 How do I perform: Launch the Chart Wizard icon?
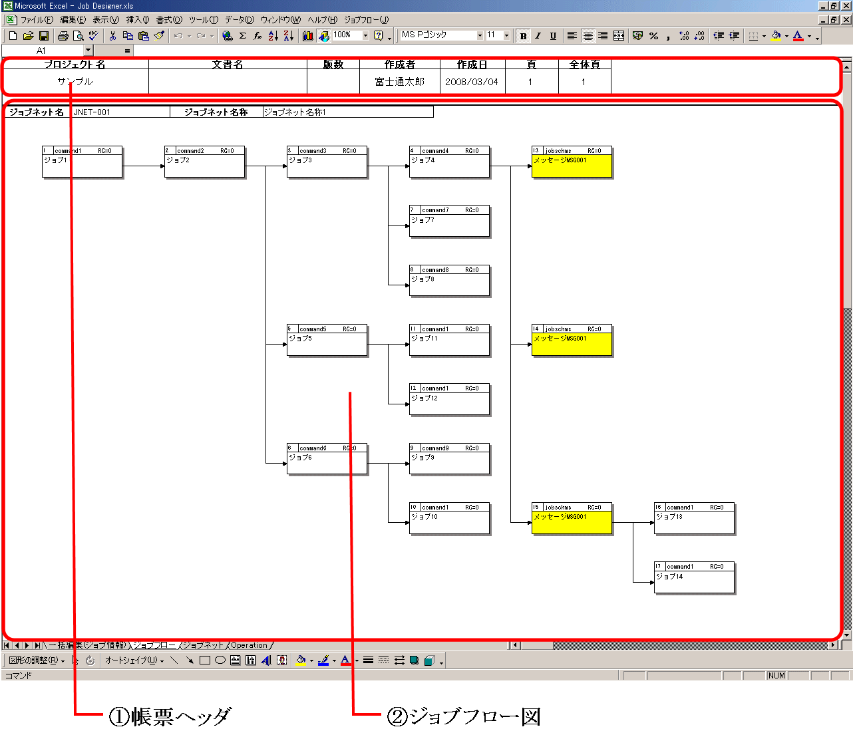(x=307, y=36)
